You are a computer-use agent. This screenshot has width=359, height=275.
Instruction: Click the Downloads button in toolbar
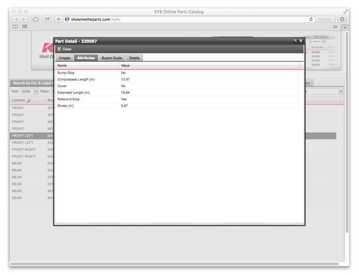point(342,20)
